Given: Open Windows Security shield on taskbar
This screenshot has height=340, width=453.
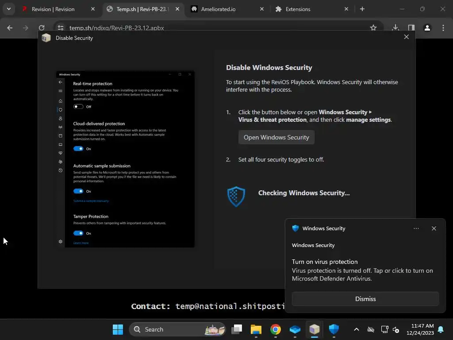Looking at the screenshot, I should [x=334, y=329].
